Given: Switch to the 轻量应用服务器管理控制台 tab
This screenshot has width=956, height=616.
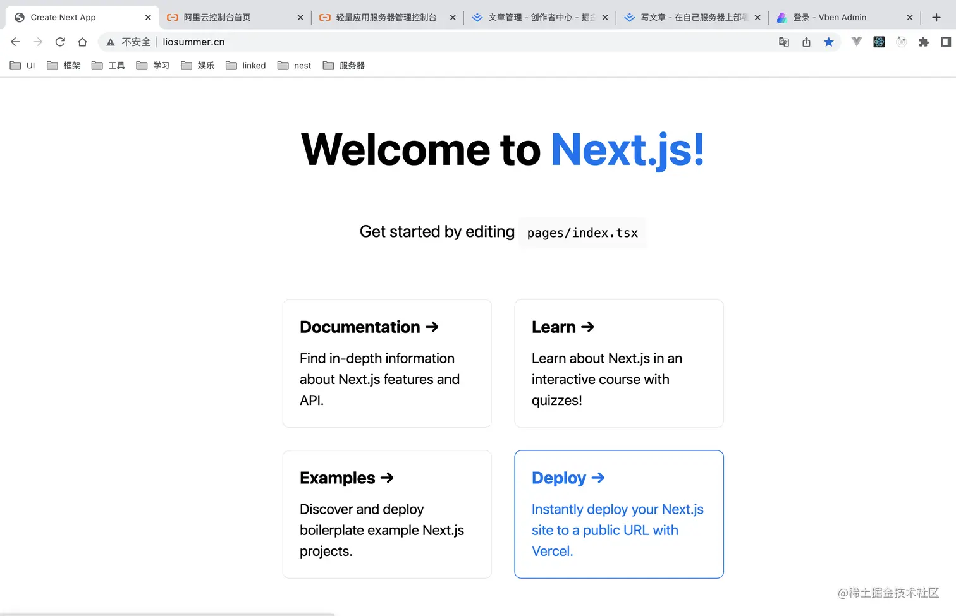Looking at the screenshot, I should click(386, 18).
